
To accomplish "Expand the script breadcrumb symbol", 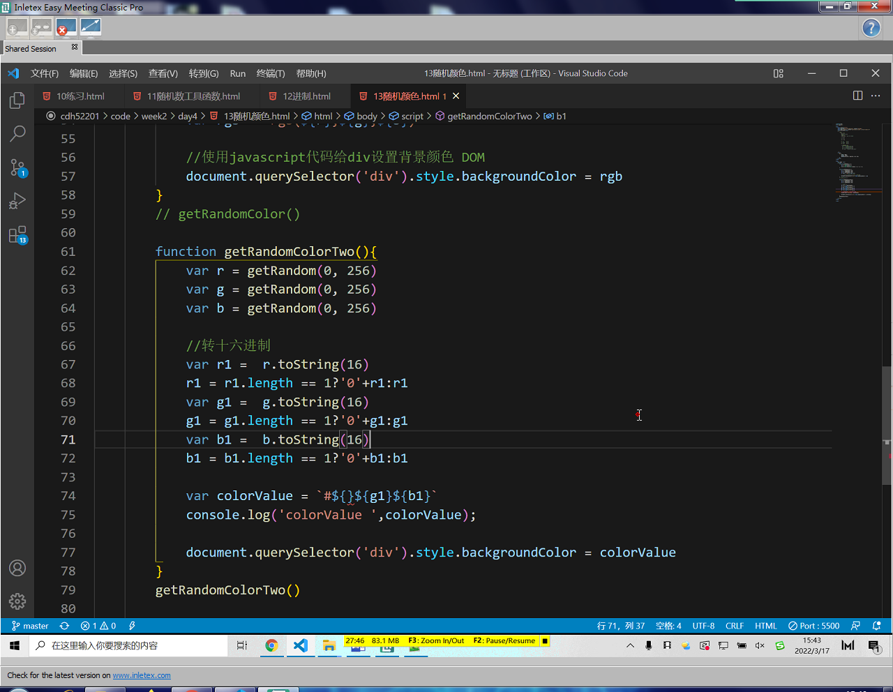I will point(406,116).
